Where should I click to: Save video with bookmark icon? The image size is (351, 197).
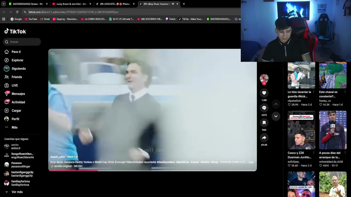coord(264,123)
